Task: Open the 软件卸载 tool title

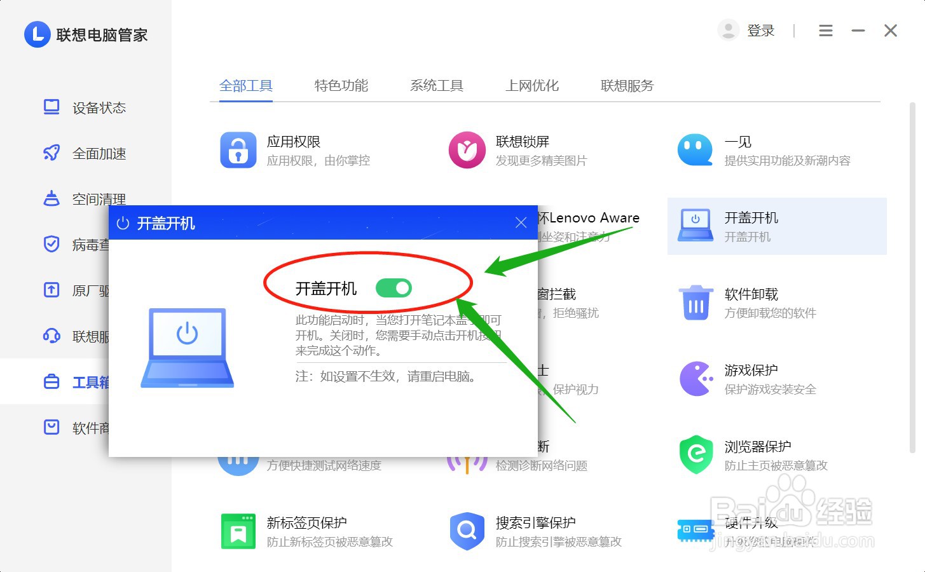Action: click(x=751, y=294)
